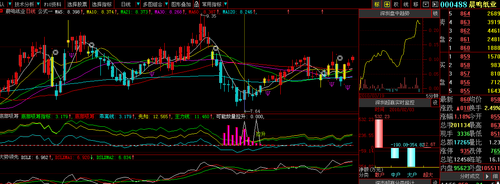Open the F10资料 menu item

(x=52, y=4)
